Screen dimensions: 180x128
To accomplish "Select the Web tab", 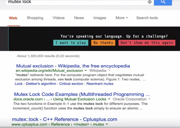I will pos(13,18).
